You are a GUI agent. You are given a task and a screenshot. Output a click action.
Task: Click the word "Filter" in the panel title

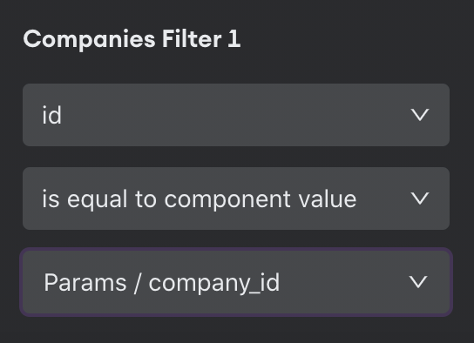[192, 38]
